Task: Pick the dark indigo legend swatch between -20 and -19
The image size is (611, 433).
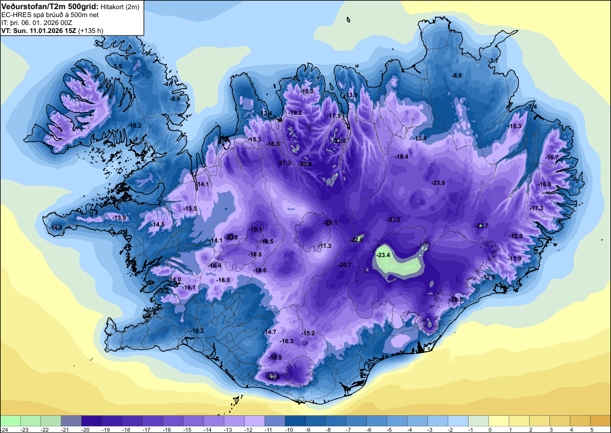Action: point(92,421)
